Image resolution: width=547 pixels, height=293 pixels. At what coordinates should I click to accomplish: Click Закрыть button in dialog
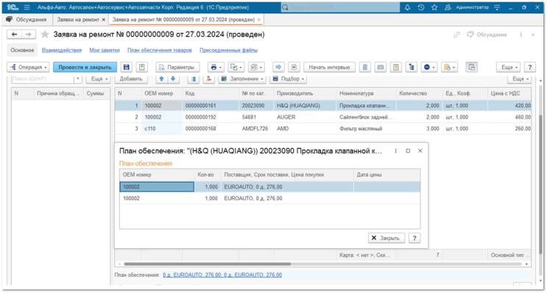click(387, 238)
